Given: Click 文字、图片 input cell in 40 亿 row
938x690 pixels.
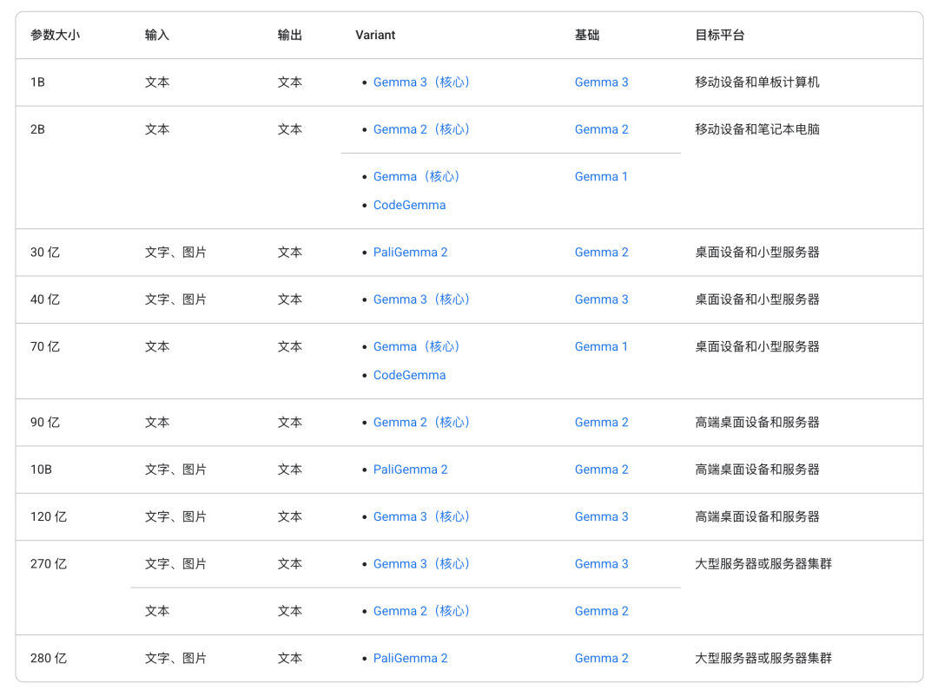Looking at the screenshot, I should 175,299.
